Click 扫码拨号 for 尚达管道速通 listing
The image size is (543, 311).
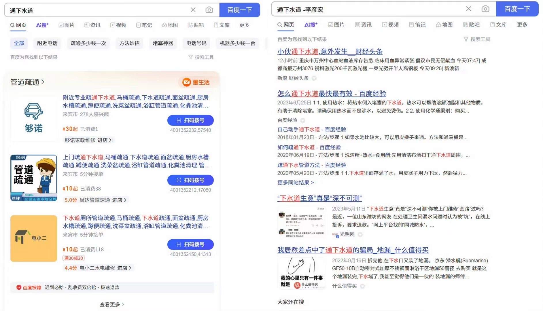190,180
